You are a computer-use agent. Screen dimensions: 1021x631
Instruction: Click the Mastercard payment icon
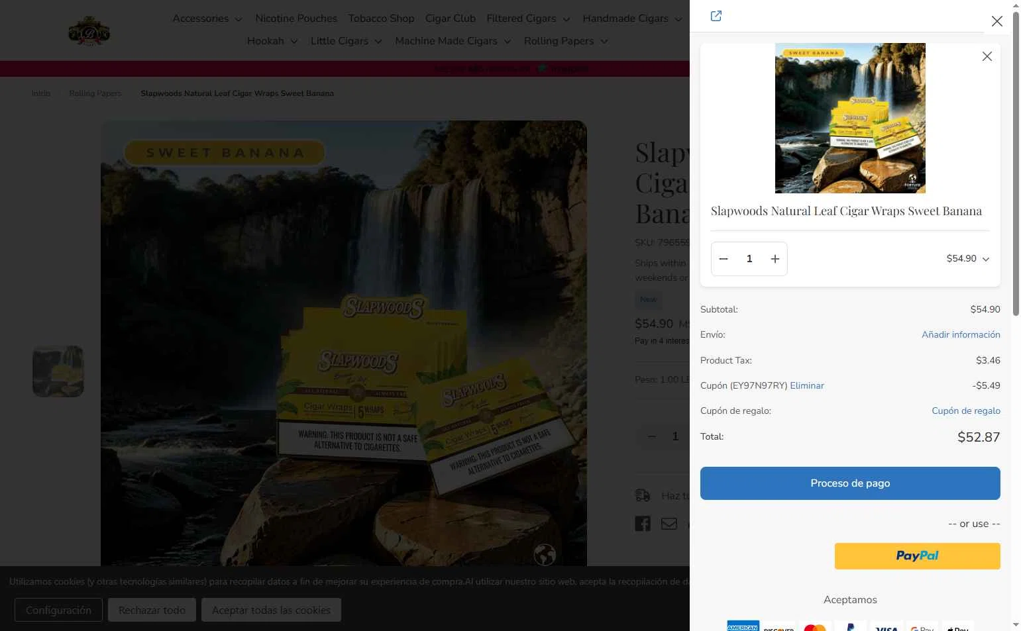pos(814,626)
